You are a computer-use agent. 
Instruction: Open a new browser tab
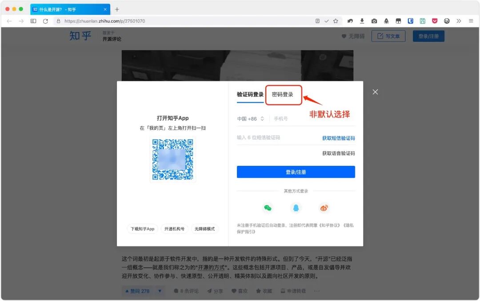117,9
